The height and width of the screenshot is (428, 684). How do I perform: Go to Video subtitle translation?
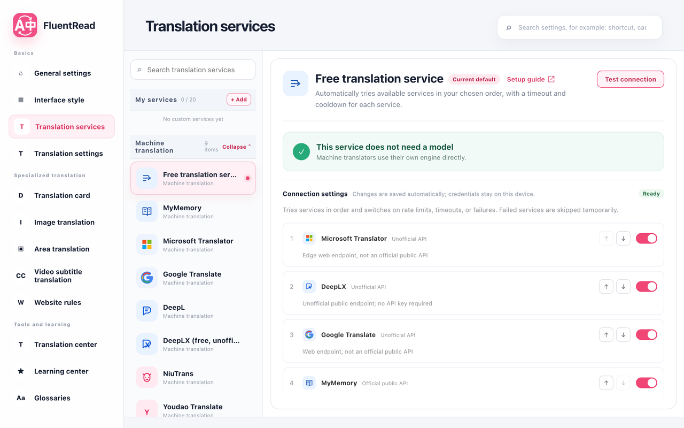(61, 276)
